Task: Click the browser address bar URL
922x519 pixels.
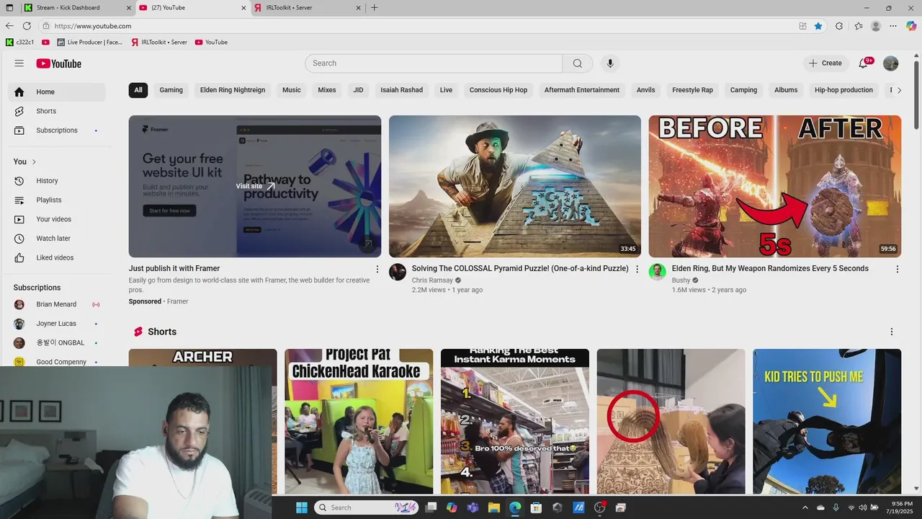Action: click(92, 26)
